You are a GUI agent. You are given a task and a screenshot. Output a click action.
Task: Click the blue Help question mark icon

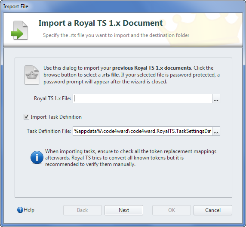pyautogui.click(x=20, y=210)
